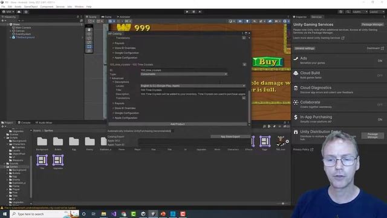Open the Type Consumable dropdown

[184, 74]
